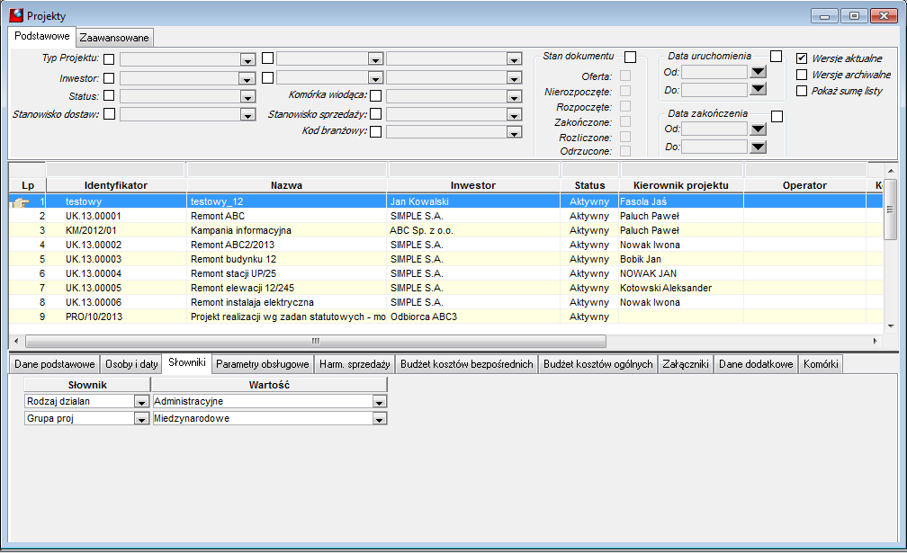Click the pointing-hand row marker icon
The height and width of the screenshot is (553, 907).
click(x=21, y=202)
